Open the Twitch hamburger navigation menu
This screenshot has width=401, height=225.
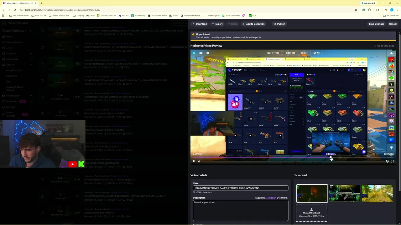coord(4,23)
